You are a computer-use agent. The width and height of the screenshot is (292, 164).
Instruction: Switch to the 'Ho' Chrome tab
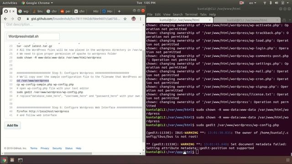pyautogui.click(x=108, y=11)
